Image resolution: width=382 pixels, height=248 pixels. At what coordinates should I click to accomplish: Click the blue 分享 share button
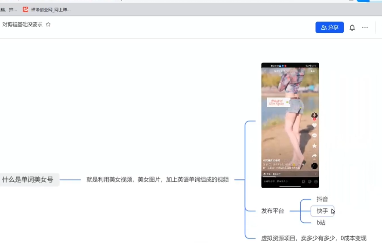tap(330, 28)
